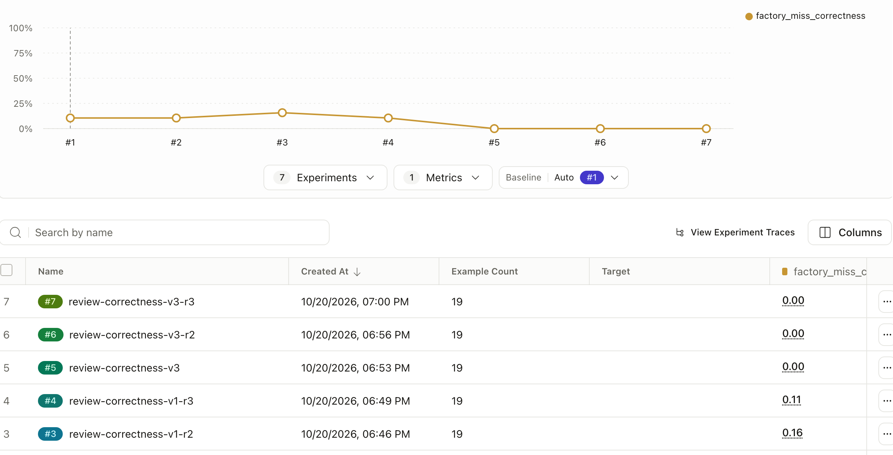Click the Columns layout icon
Screen dimensions: 893x455
825,232
